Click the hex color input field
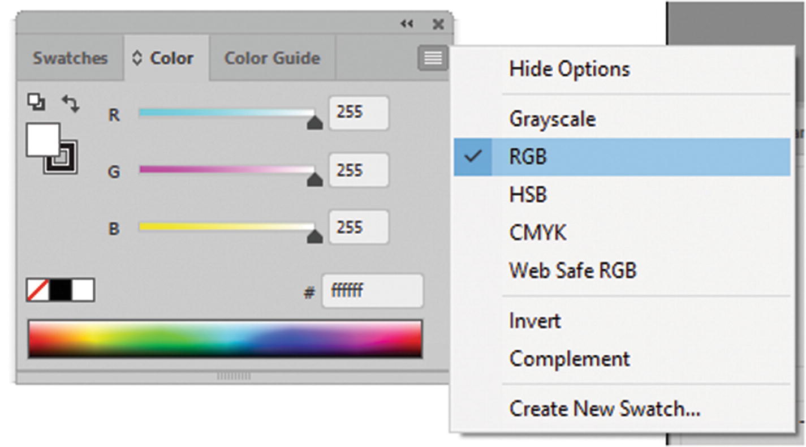 (x=372, y=291)
